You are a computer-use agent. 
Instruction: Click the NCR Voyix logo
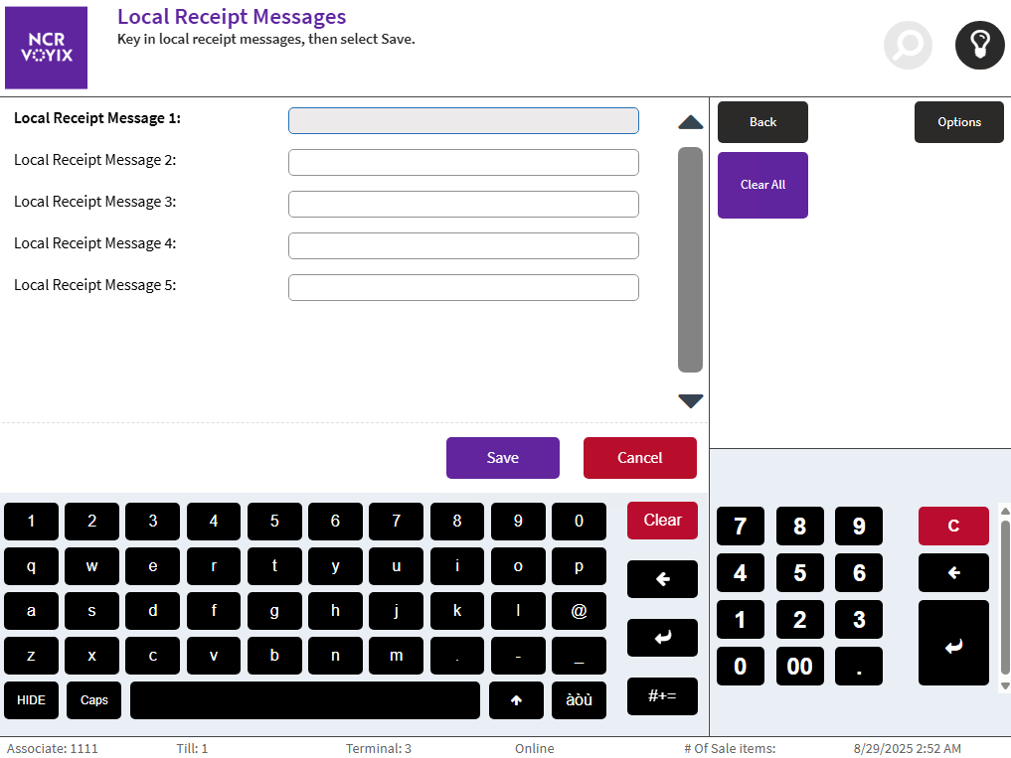click(x=47, y=48)
